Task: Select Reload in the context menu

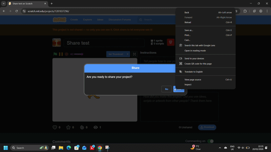Action: pyautogui.click(x=206, y=22)
